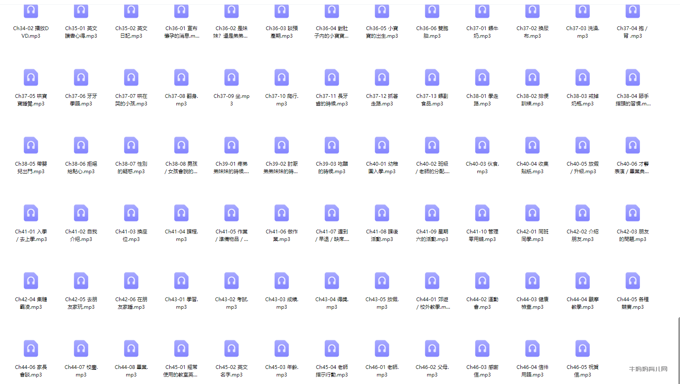Select the Ch46-05 mp3 file icon
680x384 pixels.
[583, 349]
